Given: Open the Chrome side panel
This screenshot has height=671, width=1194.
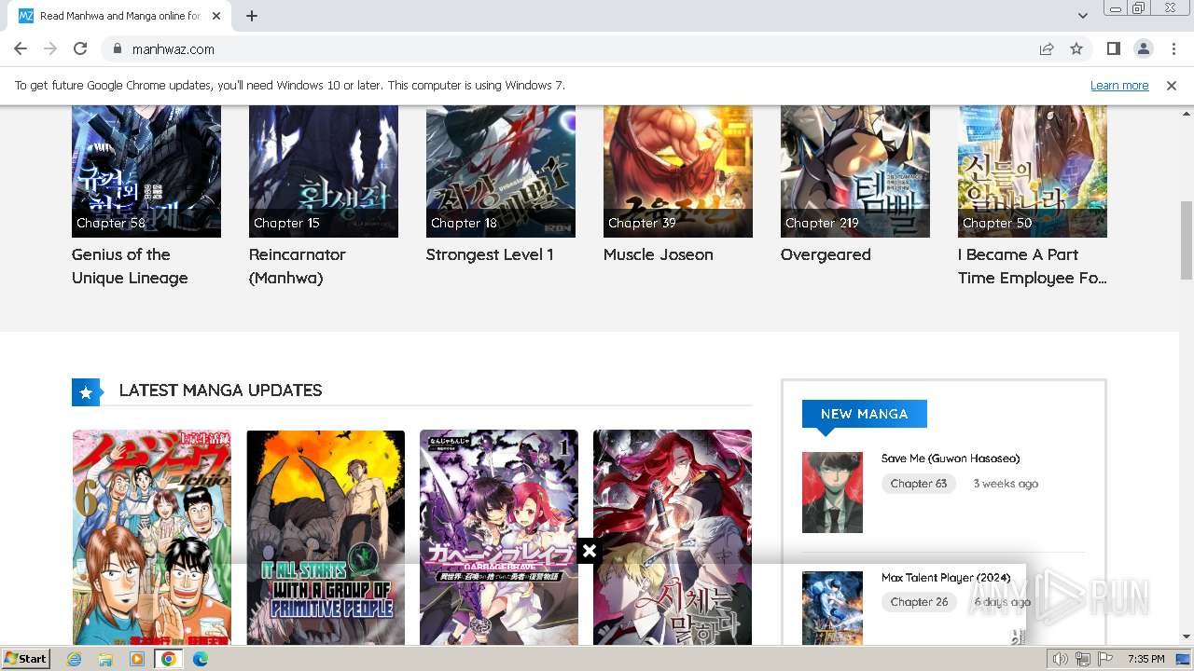Looking at the screenshot, I should pyautogui.click(x=1114, y=48).
